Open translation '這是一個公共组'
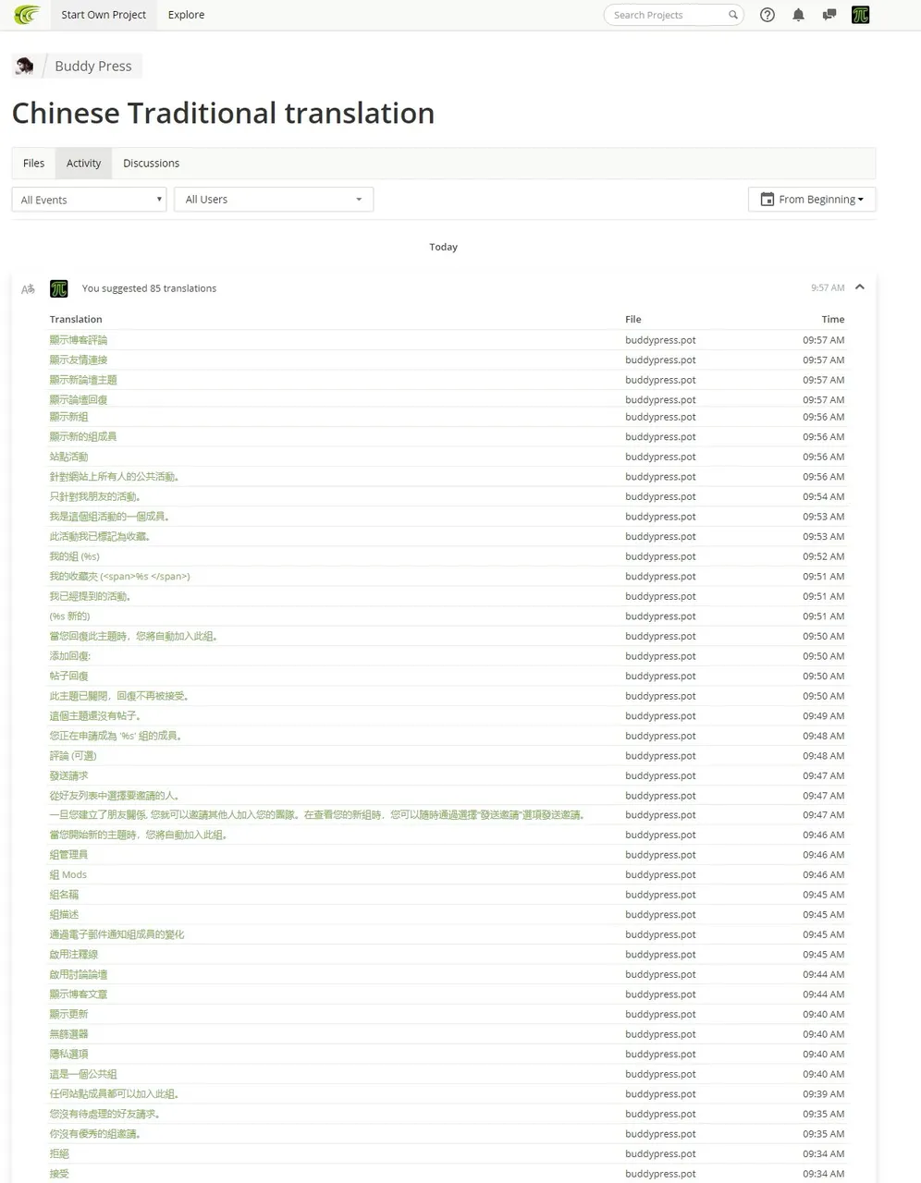This screenshot has width=921, height=1183. (83, 1075)
